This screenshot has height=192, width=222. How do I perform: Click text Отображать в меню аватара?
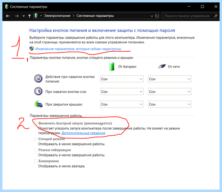point(61,166)
